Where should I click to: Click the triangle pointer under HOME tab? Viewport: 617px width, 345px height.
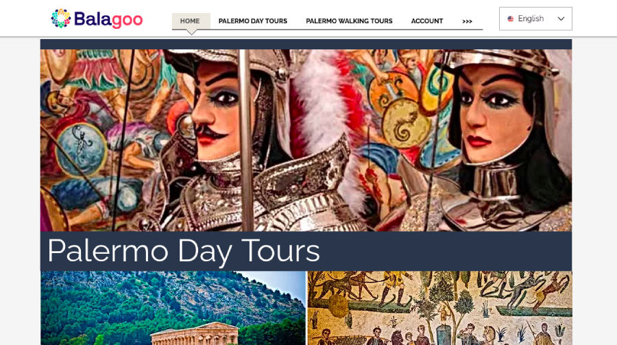(191, 32)
